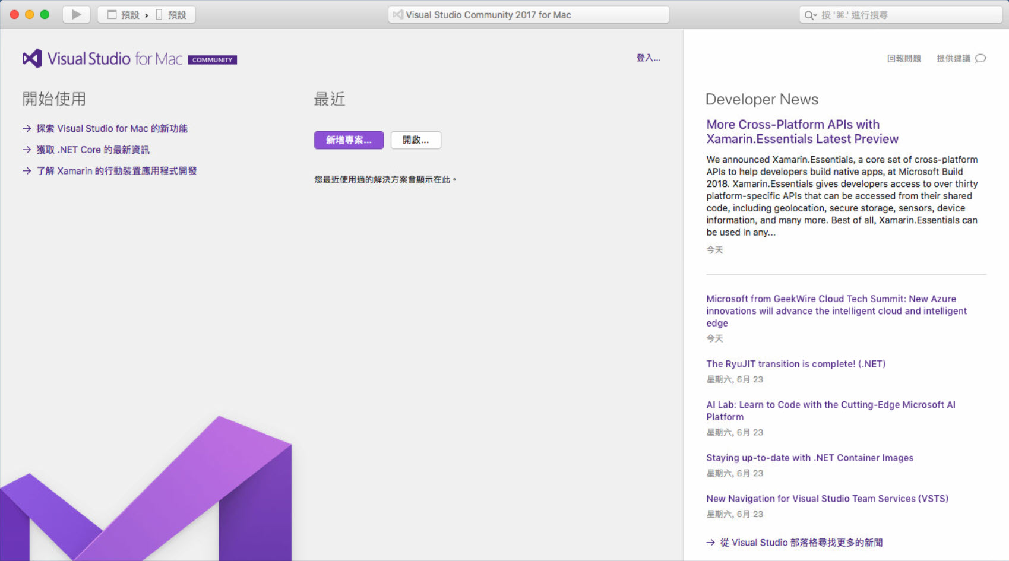Click the red close window button
This screenshot has height=561, width=1009.
pos(14,14)
